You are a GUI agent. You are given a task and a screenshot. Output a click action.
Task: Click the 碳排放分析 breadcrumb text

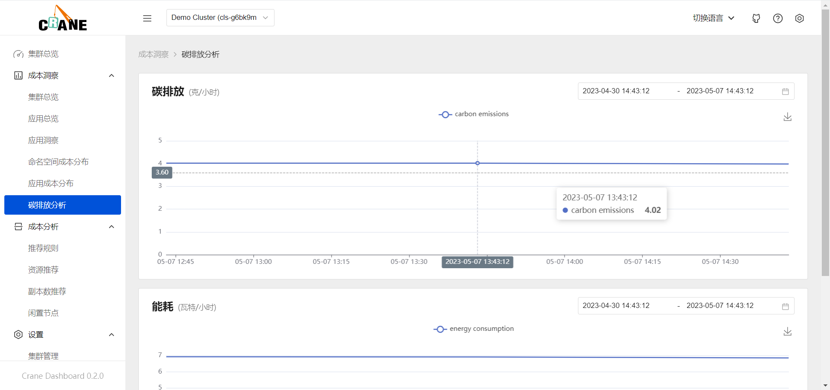[x=201, y=54]
